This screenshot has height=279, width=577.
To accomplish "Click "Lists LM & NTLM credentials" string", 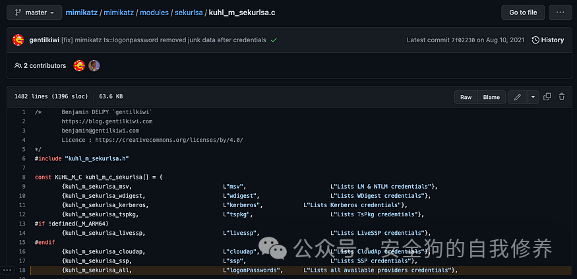I will click(x=382, y=186).
